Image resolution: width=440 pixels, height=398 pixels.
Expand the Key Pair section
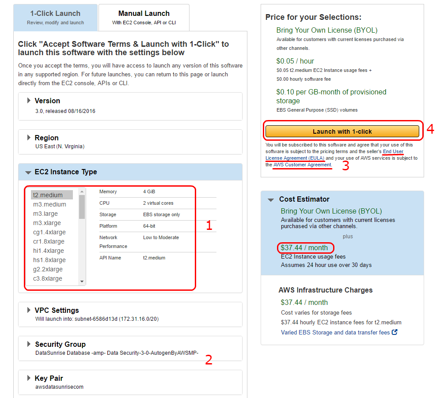(29, 378)
